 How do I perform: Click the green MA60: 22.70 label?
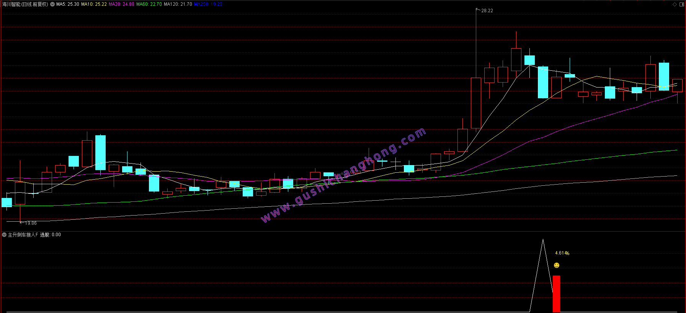click(x=149, y=4)
